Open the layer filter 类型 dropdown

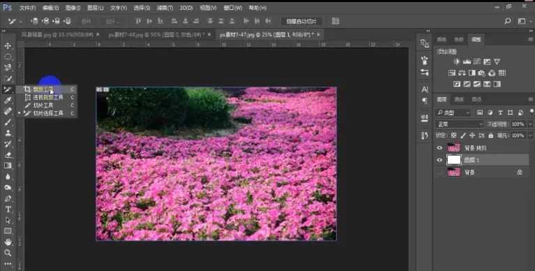click(x=453, y=112)
